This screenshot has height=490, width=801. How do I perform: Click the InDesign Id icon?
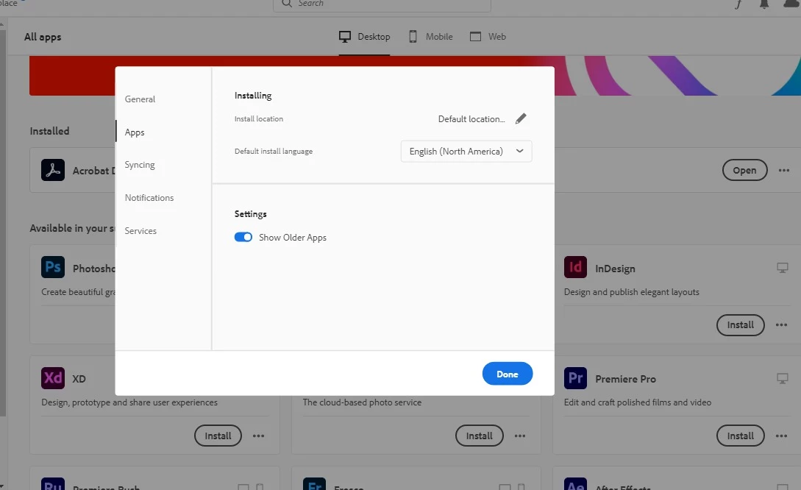tap(575, 267)
